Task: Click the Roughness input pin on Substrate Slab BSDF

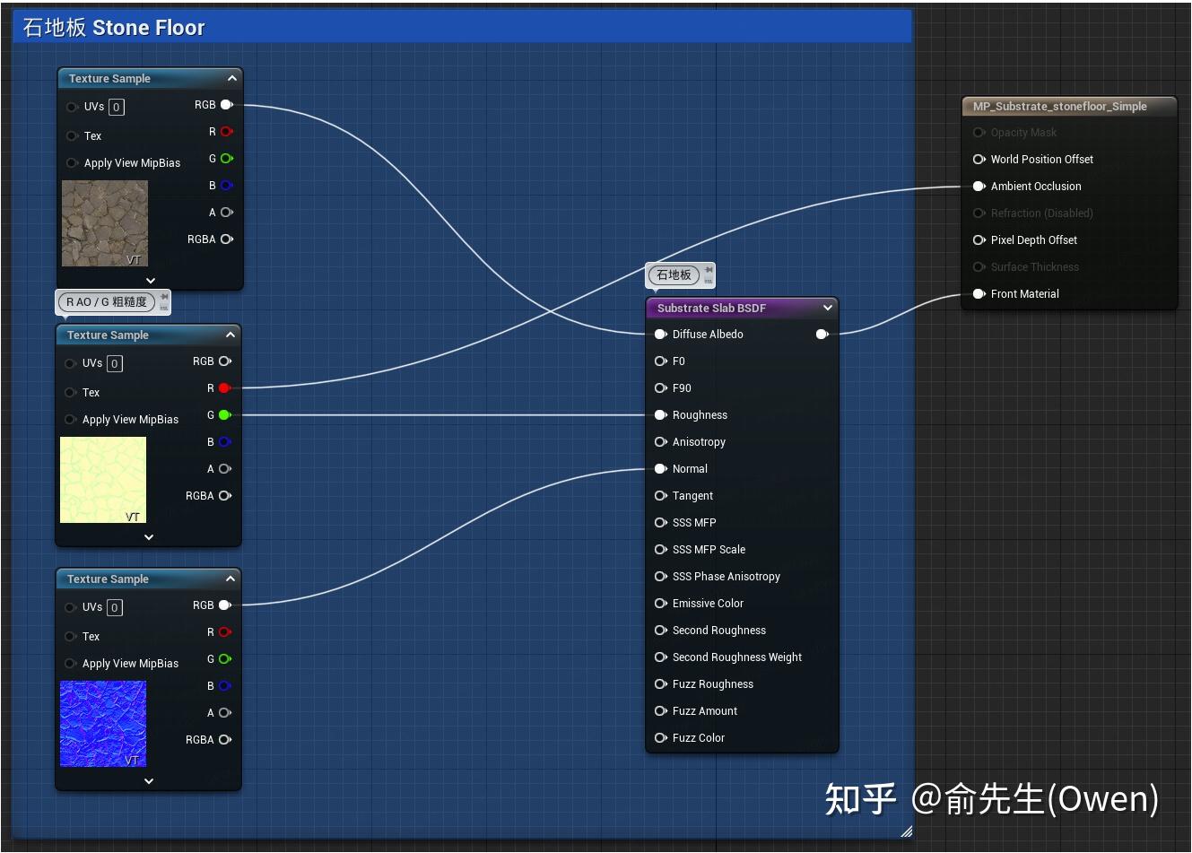Action: pyautogui.click(x=660, y=414)
